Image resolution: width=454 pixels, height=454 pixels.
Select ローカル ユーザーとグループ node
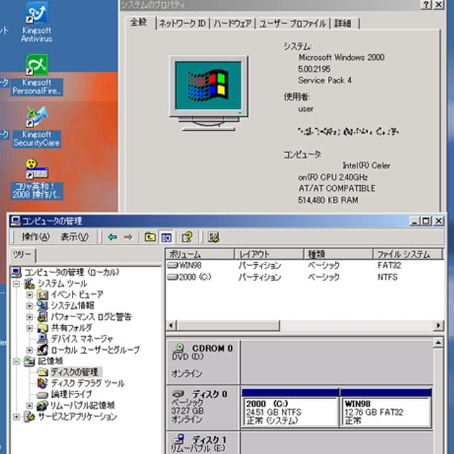tap(95, 350)
